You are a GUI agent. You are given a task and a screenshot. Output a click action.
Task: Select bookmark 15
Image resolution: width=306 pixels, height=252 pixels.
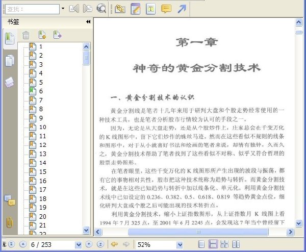point(37,171)
